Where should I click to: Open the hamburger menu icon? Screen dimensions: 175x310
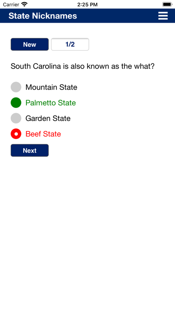(x=163, y=16)
